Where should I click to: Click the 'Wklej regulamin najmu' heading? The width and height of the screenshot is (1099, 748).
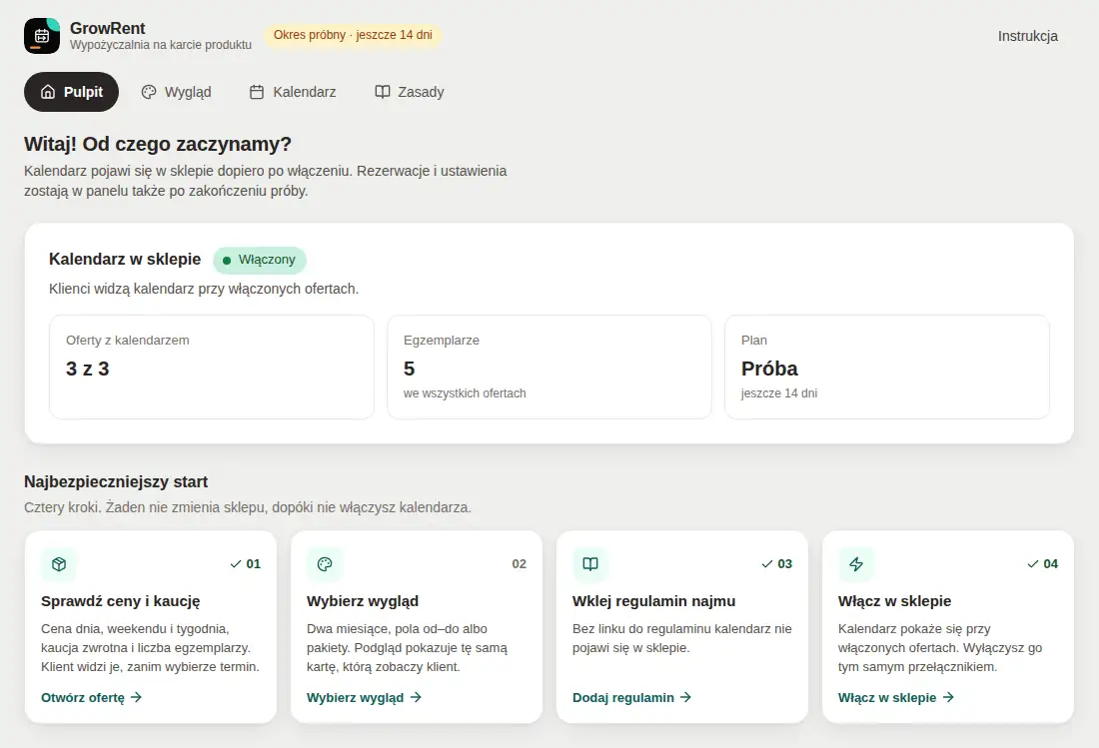[654, 601]
